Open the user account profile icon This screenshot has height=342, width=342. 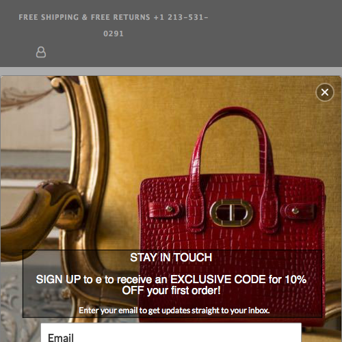[x=41, y=52]
